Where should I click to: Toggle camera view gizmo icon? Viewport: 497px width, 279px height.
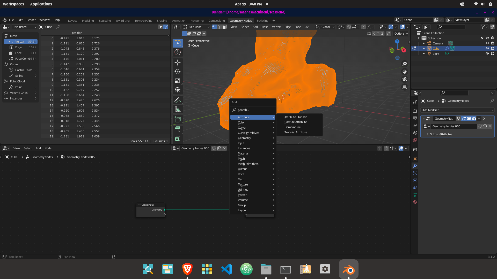405,79
